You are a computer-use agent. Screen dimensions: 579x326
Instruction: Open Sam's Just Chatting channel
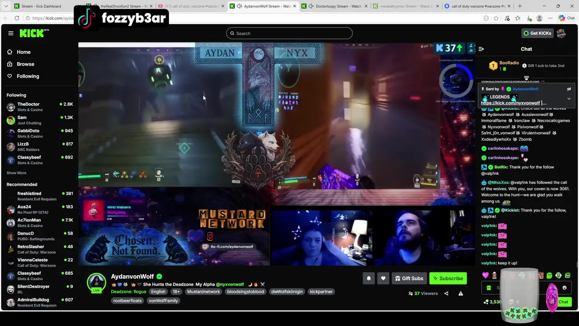pyautogui.click(x=40, y=120)
